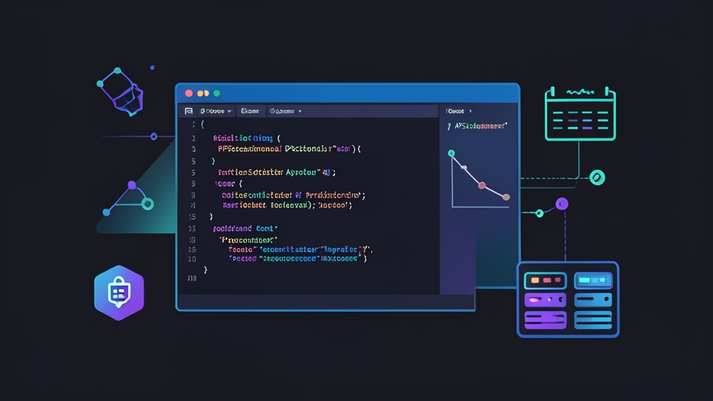
Task: Click the blue tile with line and dot in dashboard
Action: point(593,299)
